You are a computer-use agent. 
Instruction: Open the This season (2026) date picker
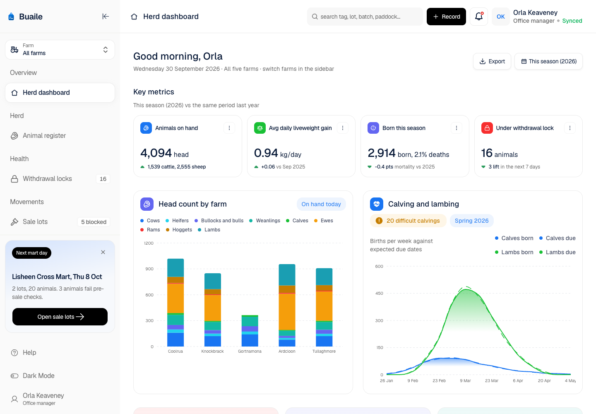(x=548, y=61)
